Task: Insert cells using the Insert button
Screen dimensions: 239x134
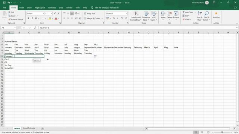Action: pyautogui.click(x=163, y=16)
